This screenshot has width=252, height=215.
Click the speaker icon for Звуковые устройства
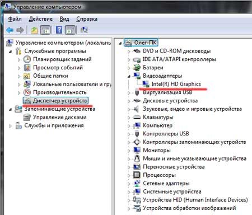[137, 109]
